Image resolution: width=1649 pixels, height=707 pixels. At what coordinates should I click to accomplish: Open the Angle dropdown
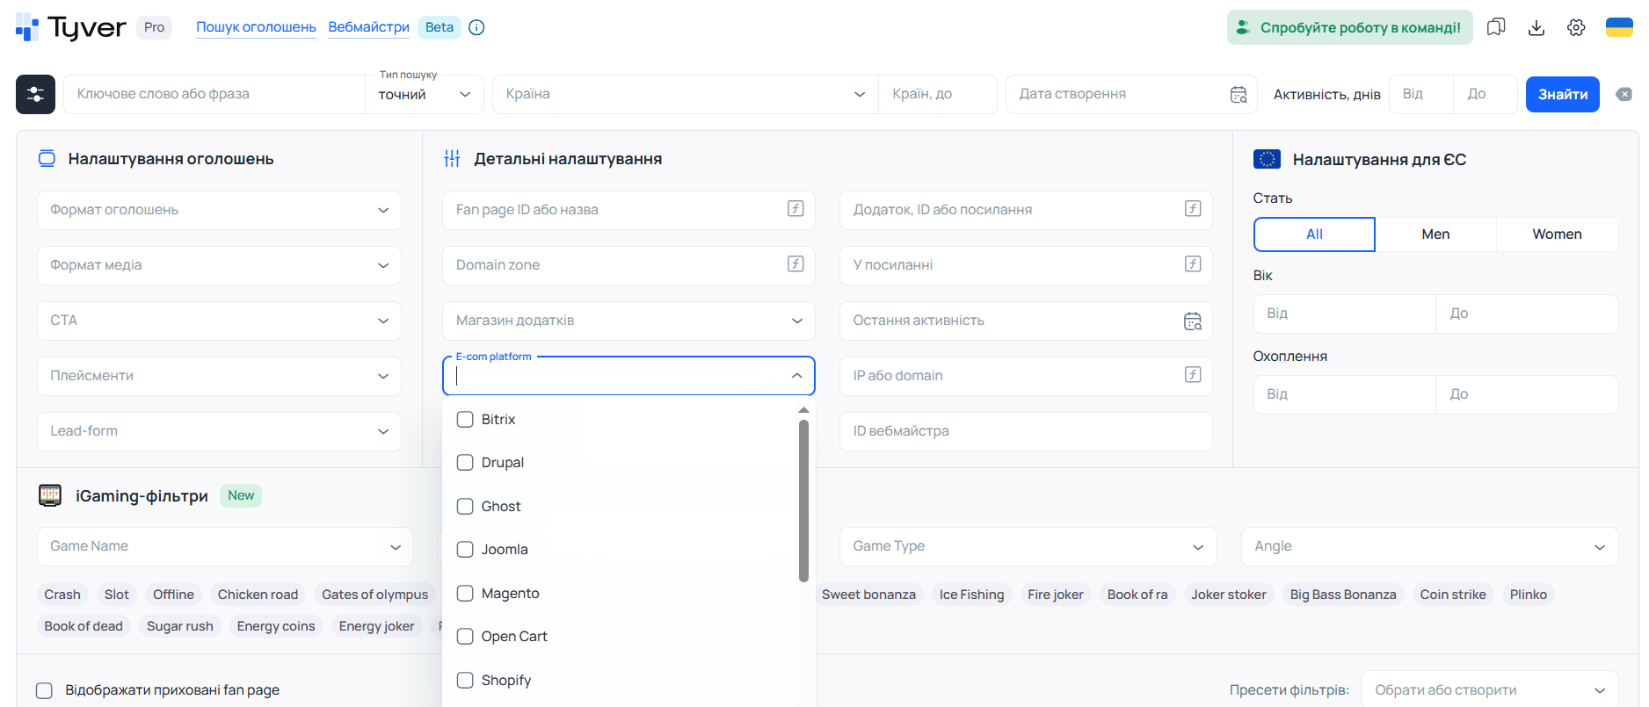1429,546
